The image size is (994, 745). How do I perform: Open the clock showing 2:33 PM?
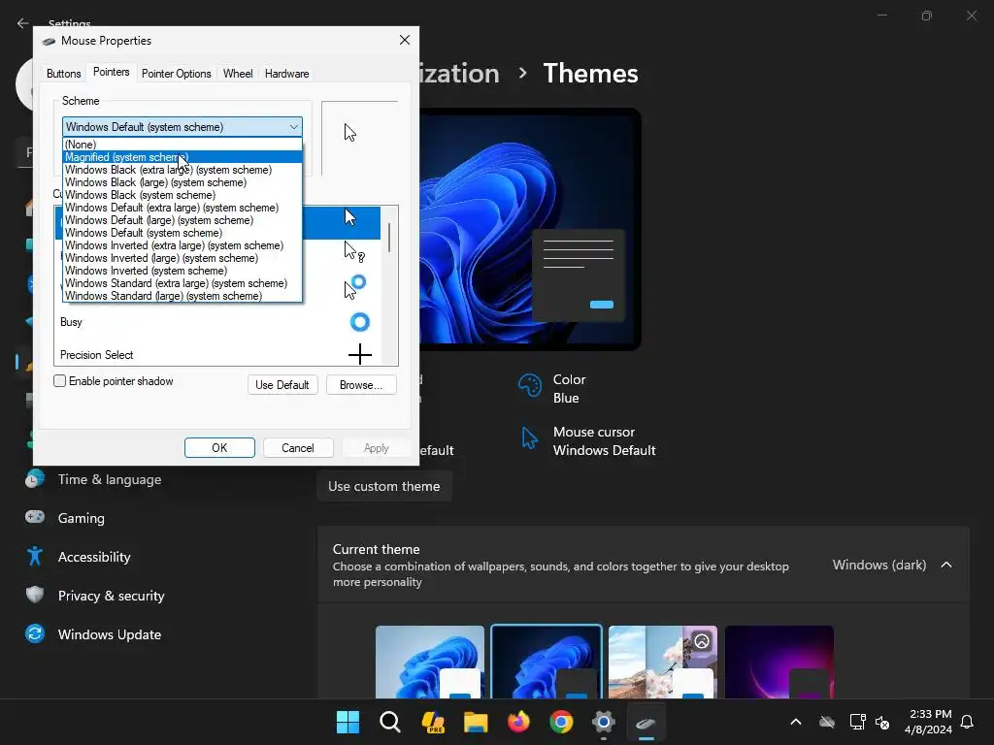tap(929, 722)
